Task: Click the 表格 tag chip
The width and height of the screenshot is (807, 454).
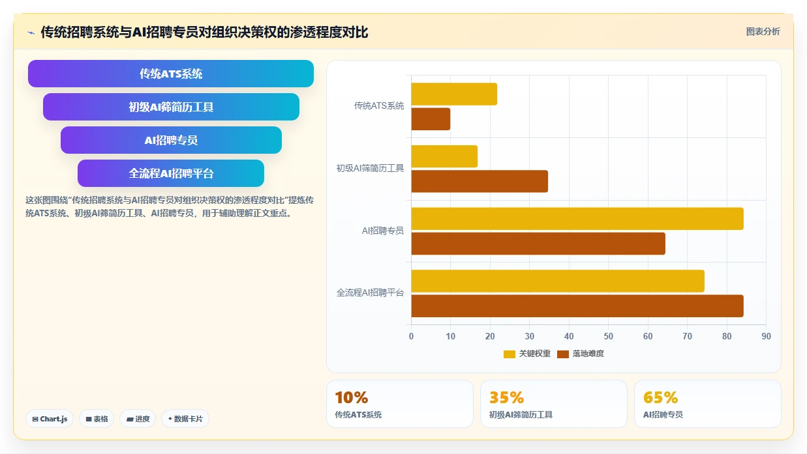Action: 97,419
